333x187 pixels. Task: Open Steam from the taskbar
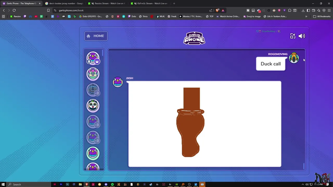[151, 184]
